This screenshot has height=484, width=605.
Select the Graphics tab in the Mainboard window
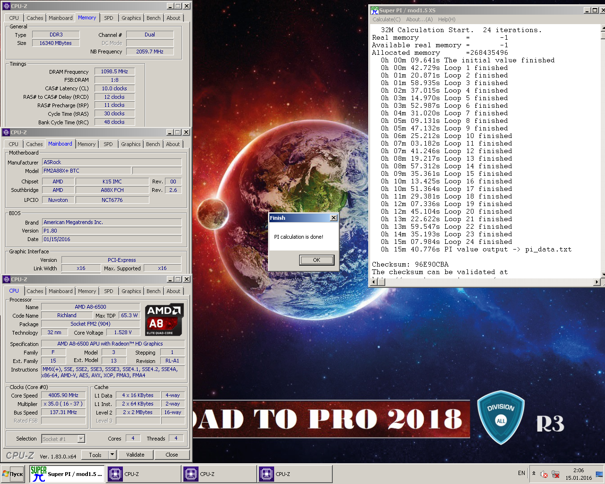click(x=131, y=144)
